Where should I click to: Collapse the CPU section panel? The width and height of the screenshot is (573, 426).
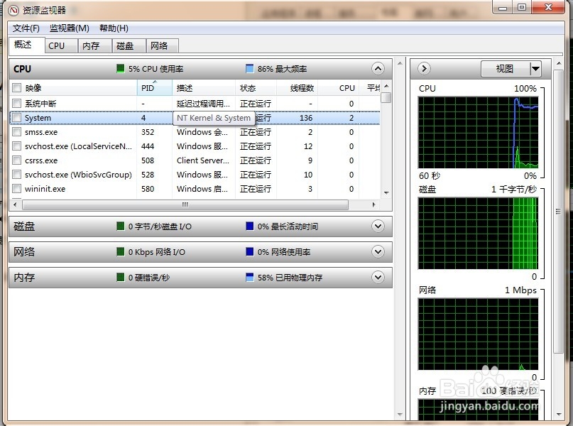pyautogui.click(x=378, y=68)
